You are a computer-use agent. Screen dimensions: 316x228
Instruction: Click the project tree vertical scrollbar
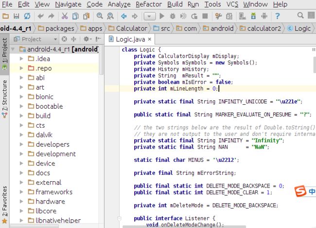(x=102, y=60)
